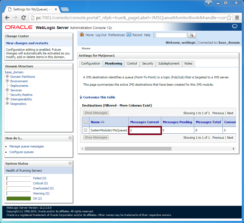Click the Critical (0) status link
Image resolution: width=244 pixels, height=223 pixels.
[x=40, y=183]
